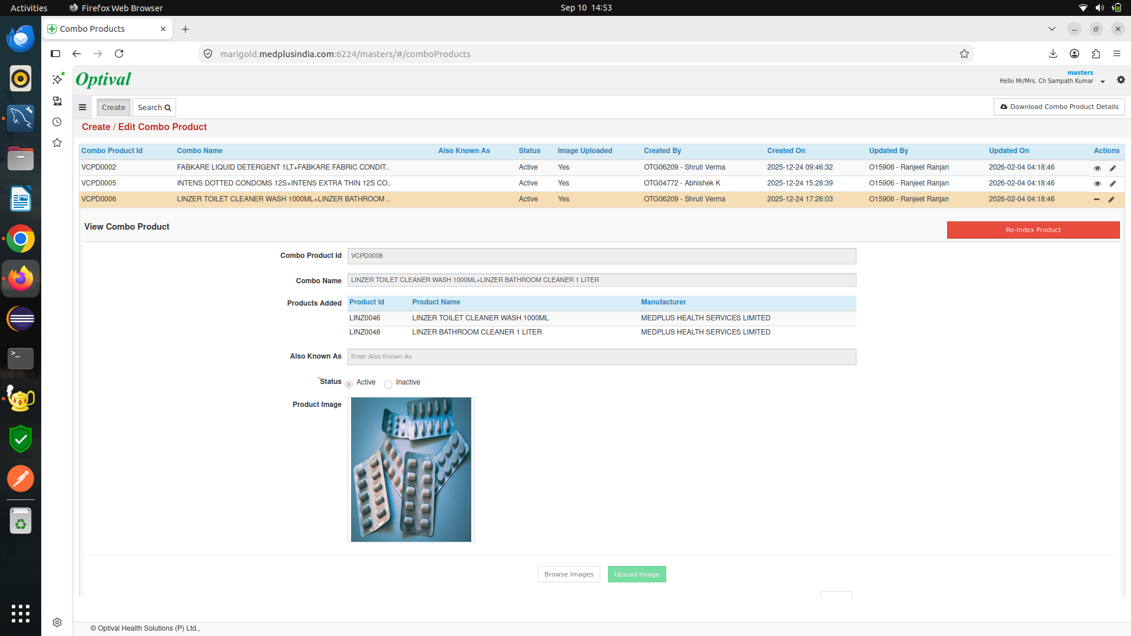This screenshot has height=636, width=1131.
Task: Click Download Combo Product Details
Action: [1059, 107]
